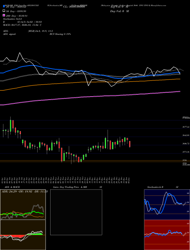190x250 pixels.
Task: Open the ADX indicator mini chart
Action: (x=23, y=205)
